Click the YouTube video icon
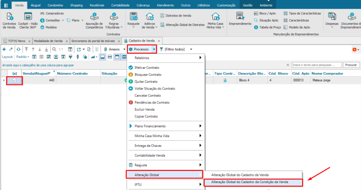361x190 pixels. [x=354, y=50]
